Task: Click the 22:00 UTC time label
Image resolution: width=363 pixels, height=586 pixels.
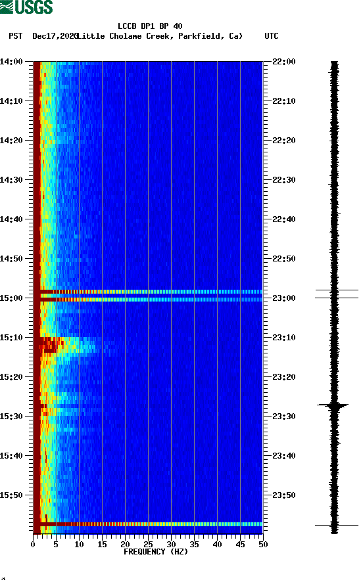Action: [283, 62]
